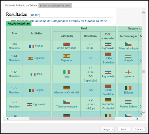
Task: Click the Anfitrião column header
Action: 36,34
